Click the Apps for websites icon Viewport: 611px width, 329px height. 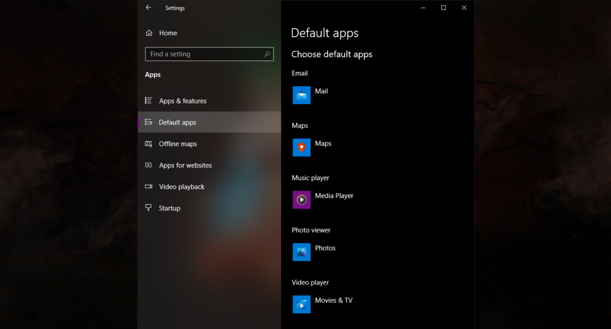pyautogui.click(x=149, y=165)
